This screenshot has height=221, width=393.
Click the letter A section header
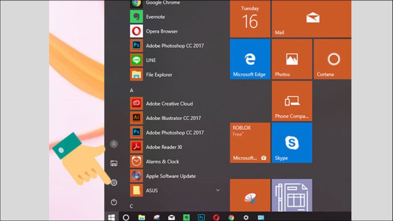131,90
